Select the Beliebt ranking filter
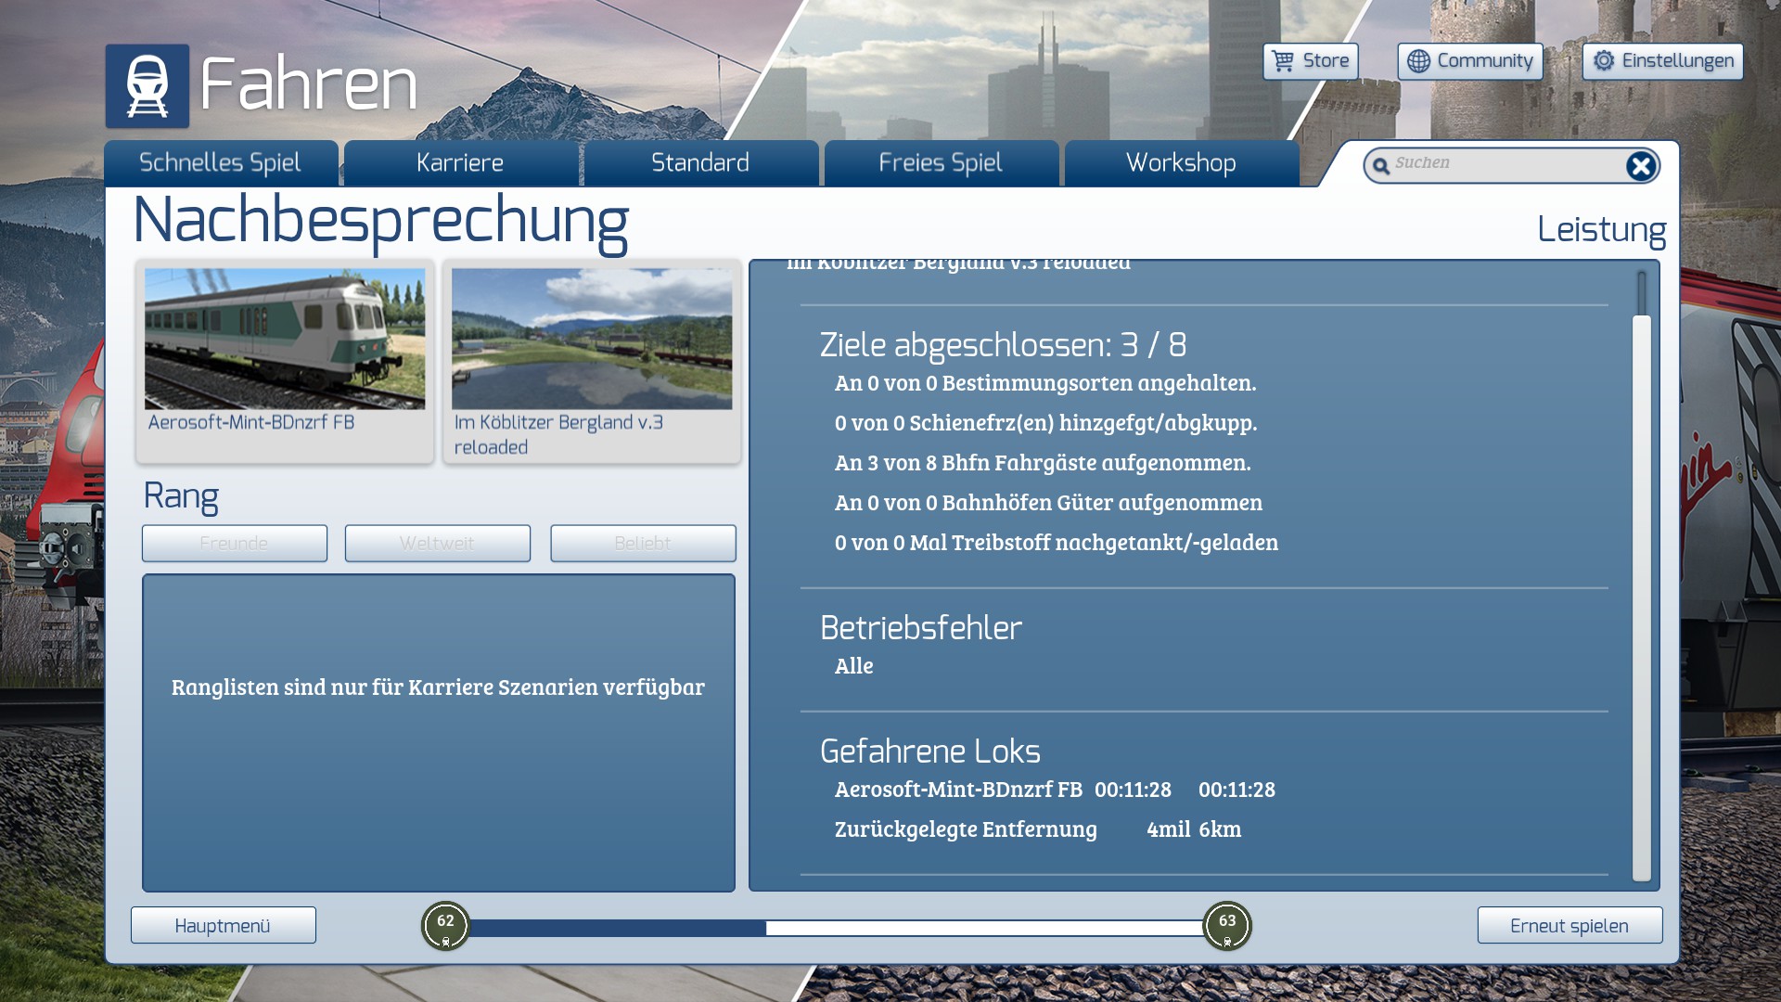1781x1002 pixels. 643,544
